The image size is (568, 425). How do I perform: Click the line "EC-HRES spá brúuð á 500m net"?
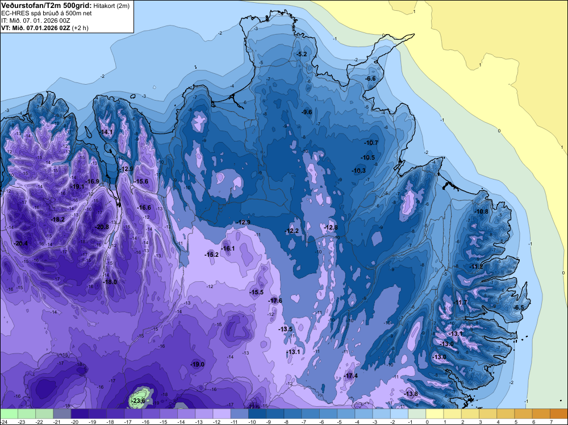[x=47, y=13]
